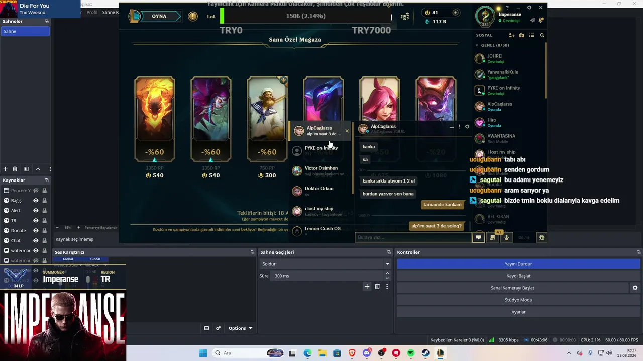This screenshot has width=643, height=361.
Task: Select the Sahne scene in the list
Action: click(25, 31)
